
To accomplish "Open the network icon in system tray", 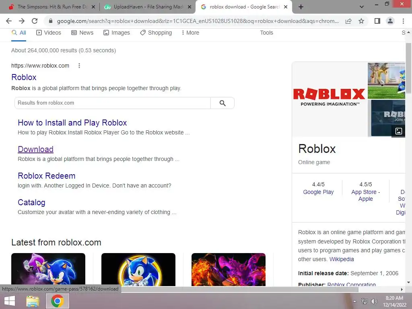I will click(364, 301).
